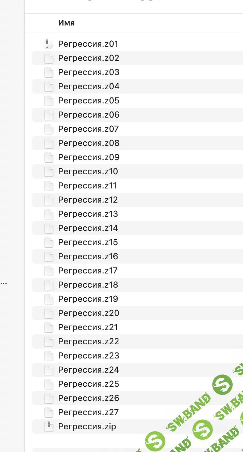Highlight the file Регрессия.z16
Screen dimensions: 243x452
point(88,256)
